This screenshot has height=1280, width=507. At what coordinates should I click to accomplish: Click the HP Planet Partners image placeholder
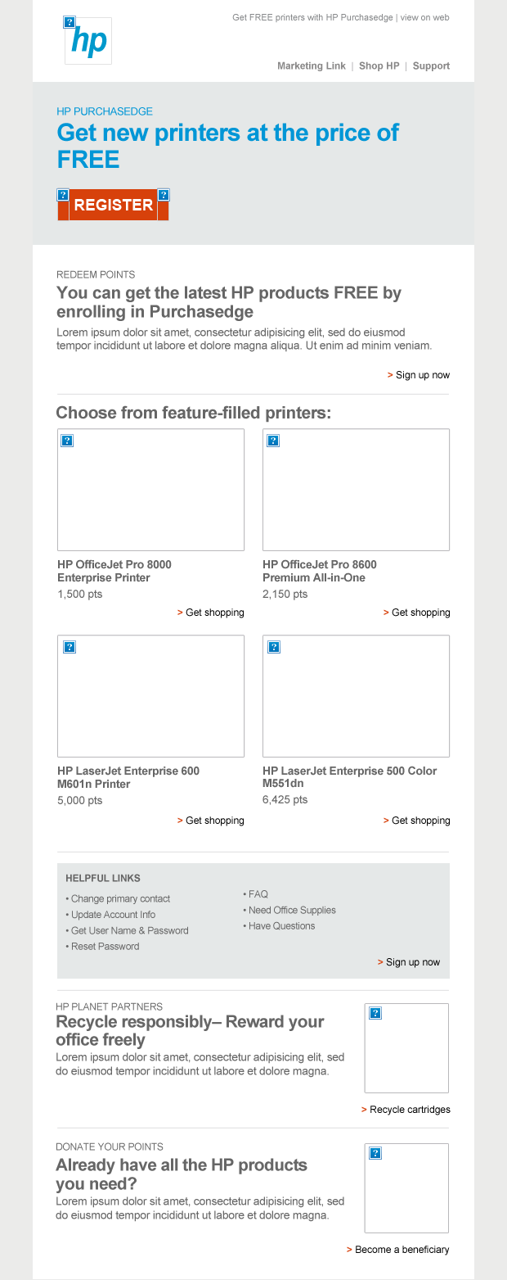(x=406, y=1047)
